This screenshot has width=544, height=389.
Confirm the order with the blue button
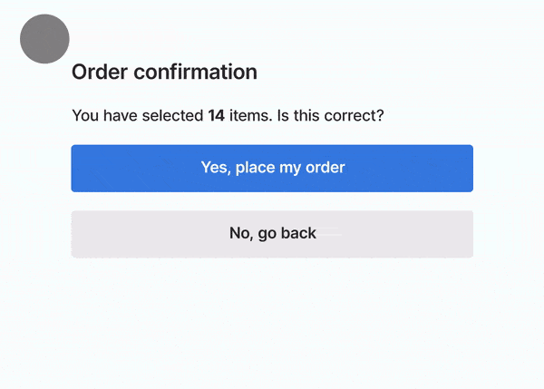[272, 168]
